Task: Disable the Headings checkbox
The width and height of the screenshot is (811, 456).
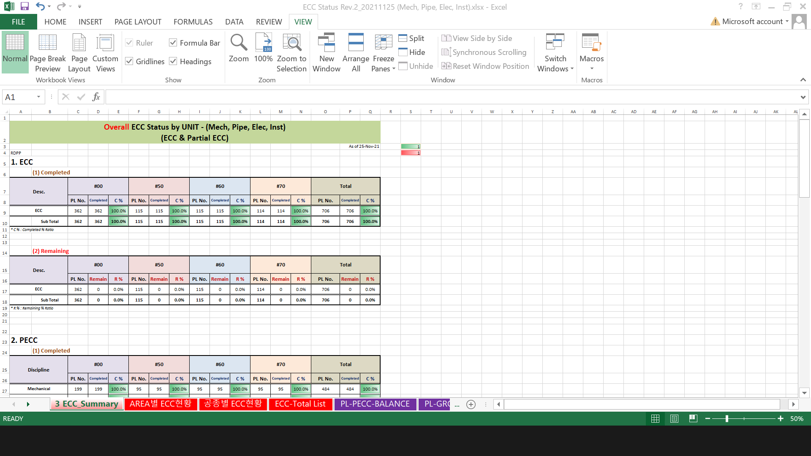Action: (173, 61)
